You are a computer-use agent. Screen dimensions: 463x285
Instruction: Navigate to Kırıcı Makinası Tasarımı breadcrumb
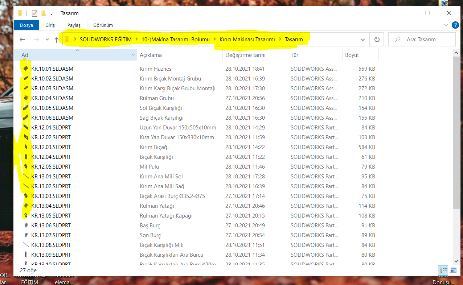tap(247, 40)
